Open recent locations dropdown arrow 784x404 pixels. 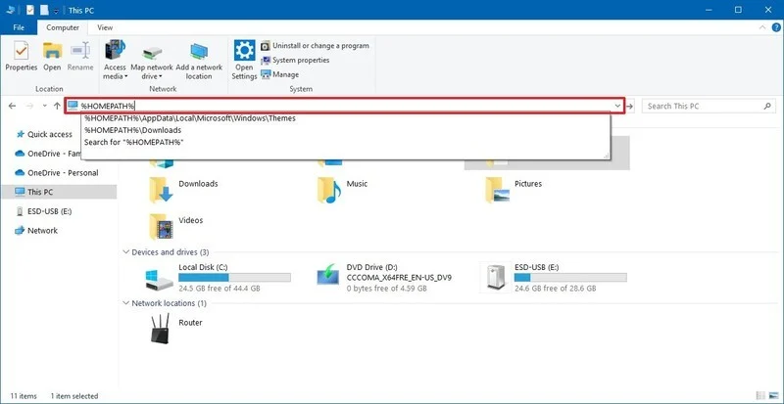44,106
